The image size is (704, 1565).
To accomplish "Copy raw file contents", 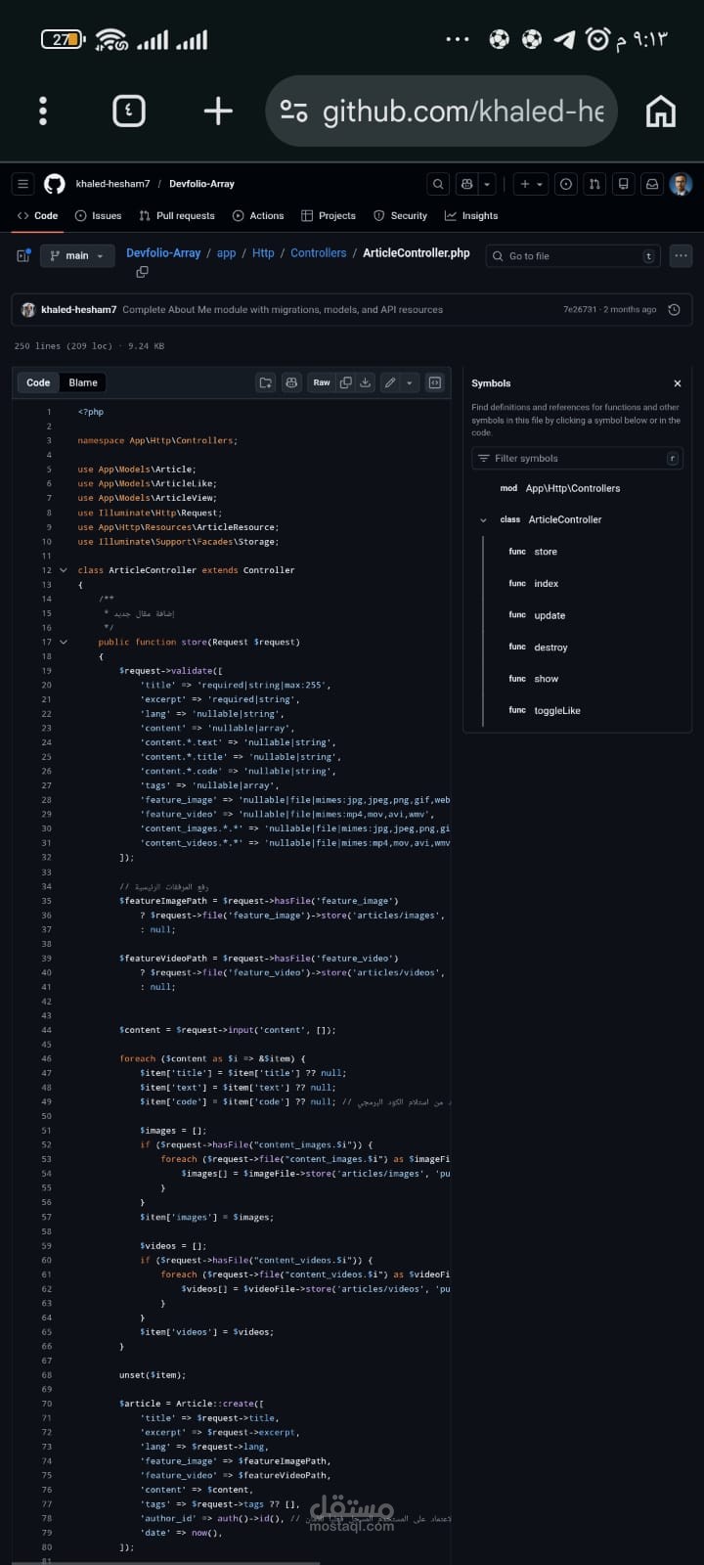I will (345, 382).
